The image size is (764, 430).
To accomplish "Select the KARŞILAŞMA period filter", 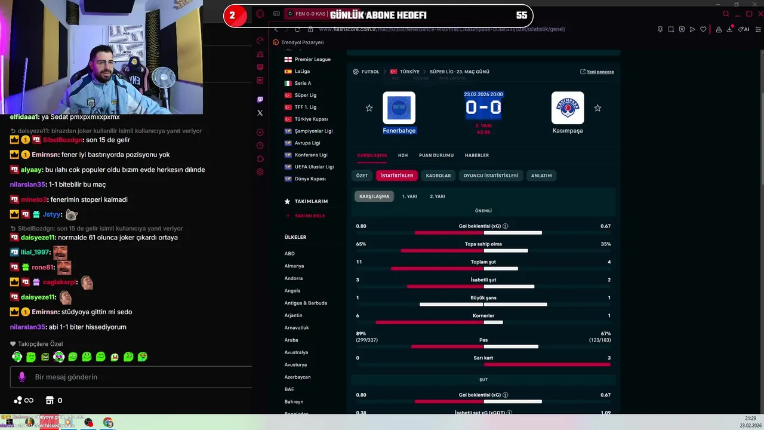I will (x=374, y=196).
